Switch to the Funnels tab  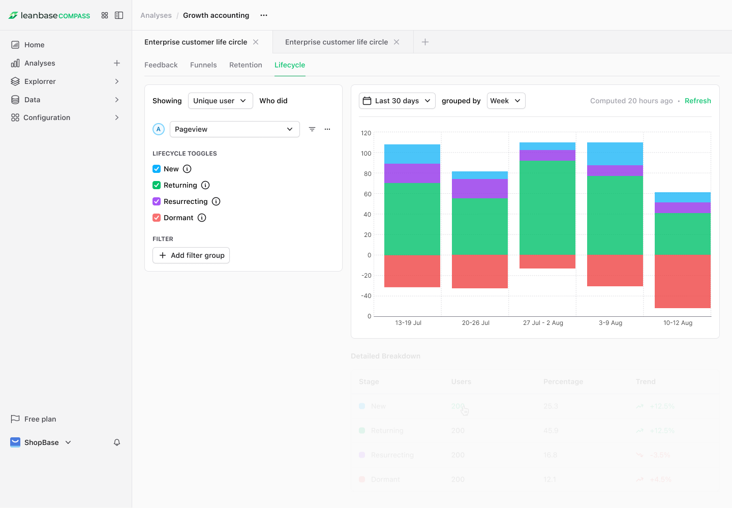tap(203, 65)
